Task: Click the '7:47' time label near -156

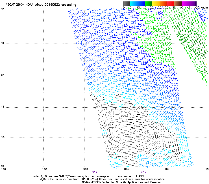Action: pyautogui.click(x=143, y=172)
